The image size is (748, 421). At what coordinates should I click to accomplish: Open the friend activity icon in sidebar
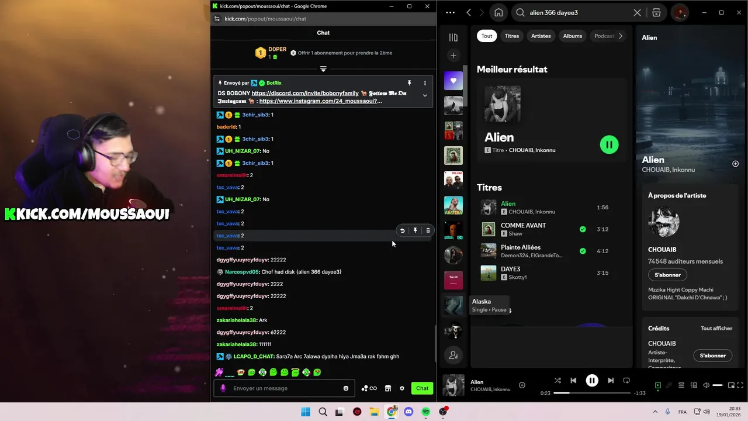[x=453, y=355]
